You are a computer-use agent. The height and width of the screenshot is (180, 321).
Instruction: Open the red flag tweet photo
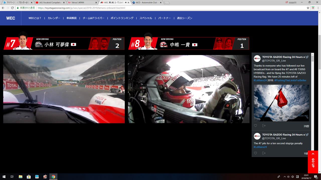click(x=281, y=103)
